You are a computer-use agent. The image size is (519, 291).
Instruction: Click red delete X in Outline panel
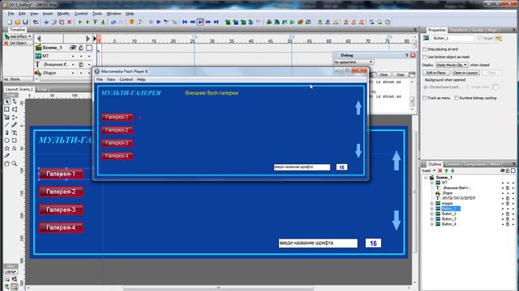point(440,171)
